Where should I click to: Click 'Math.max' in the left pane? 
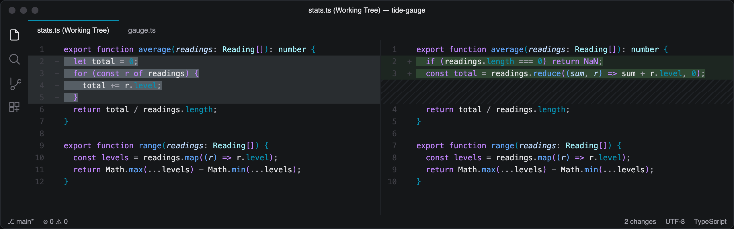coord(124,169)
